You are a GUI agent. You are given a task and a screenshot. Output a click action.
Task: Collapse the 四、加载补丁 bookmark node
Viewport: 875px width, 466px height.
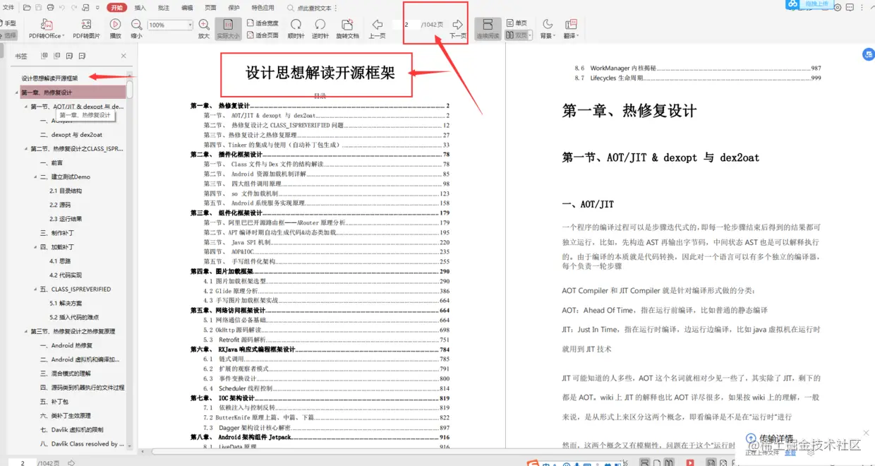click(36, 247)
